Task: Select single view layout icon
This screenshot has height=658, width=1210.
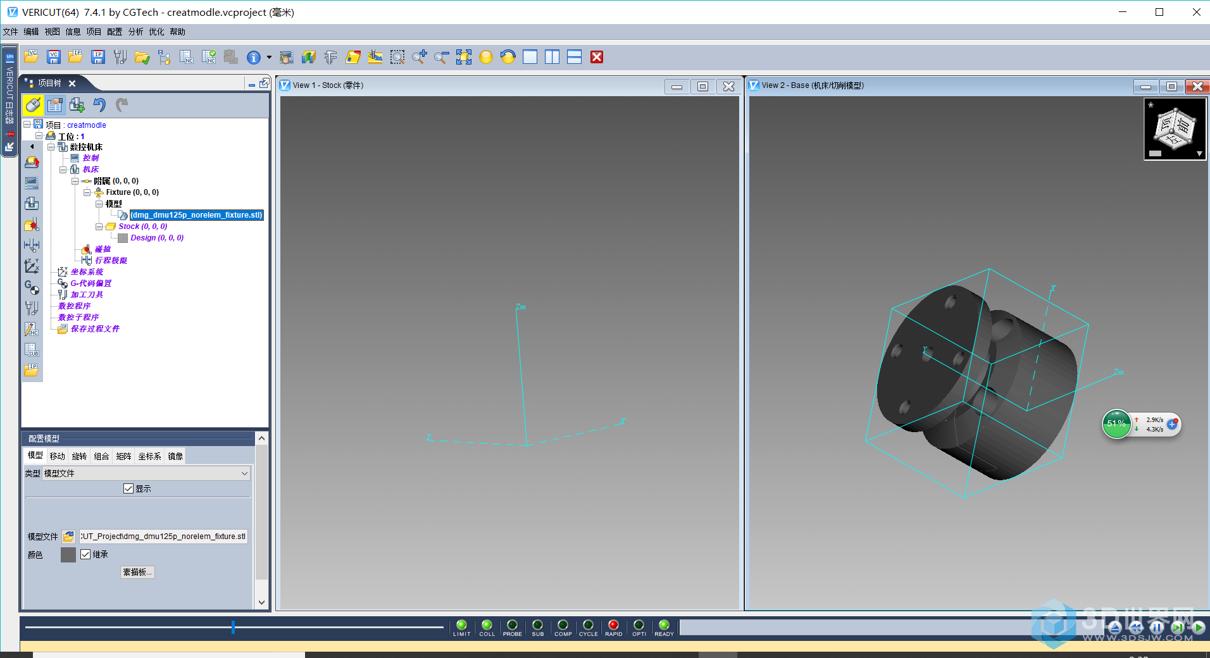Action: pyautogui.click(x=530, y=58)
